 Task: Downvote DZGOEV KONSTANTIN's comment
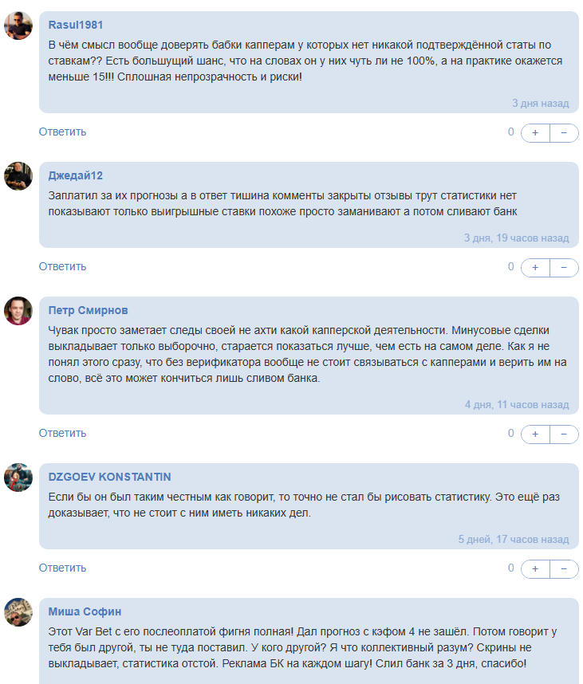564,568
